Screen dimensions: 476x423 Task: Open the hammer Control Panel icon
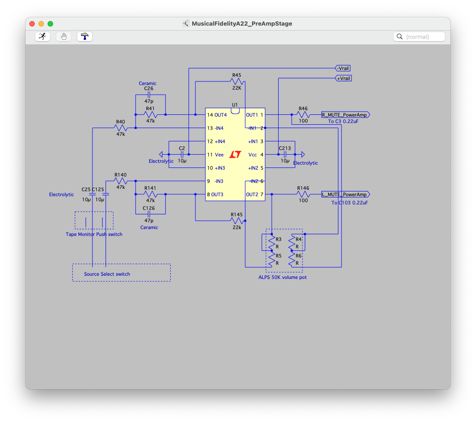84,37
